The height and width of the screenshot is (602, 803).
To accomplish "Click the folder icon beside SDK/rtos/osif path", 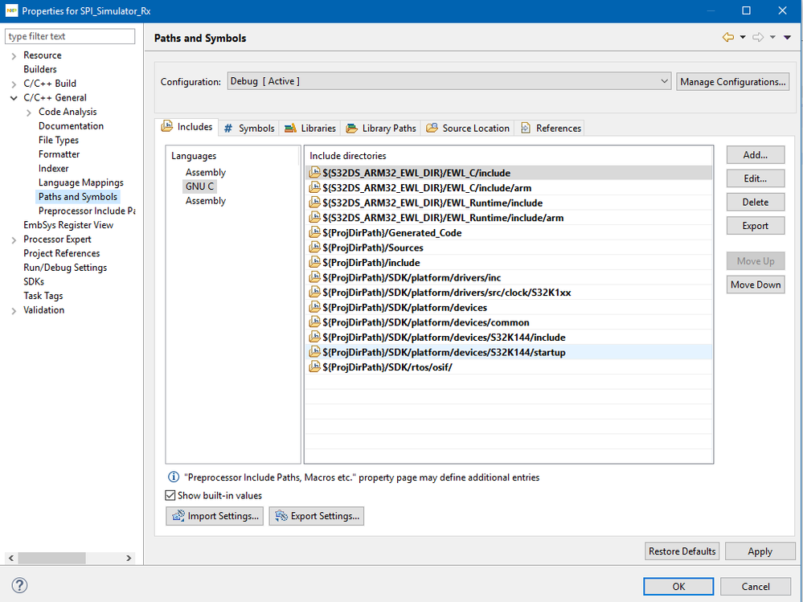I will click(315, 367).
